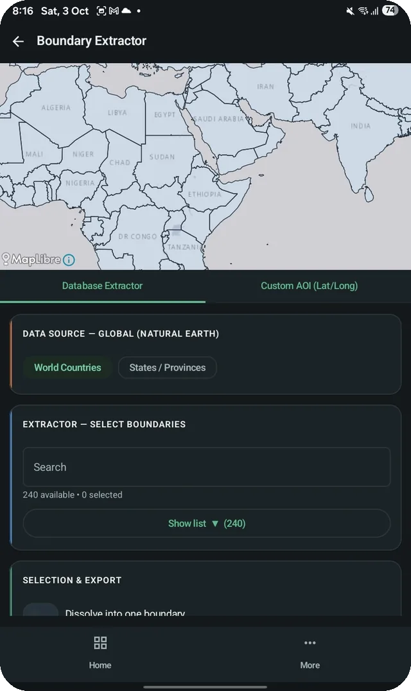Viewport: 411px width, 691px height.
Task: Switch to Custom AOI (Lat/Long) tab
Action: coord(309,286)
